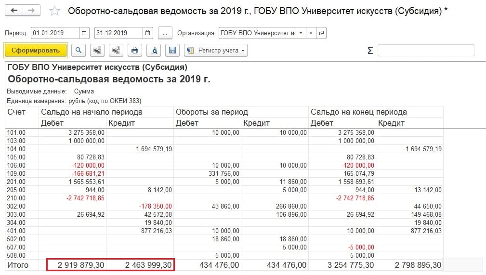
Task: Click the sum field next to sigma
Action: 426,50
